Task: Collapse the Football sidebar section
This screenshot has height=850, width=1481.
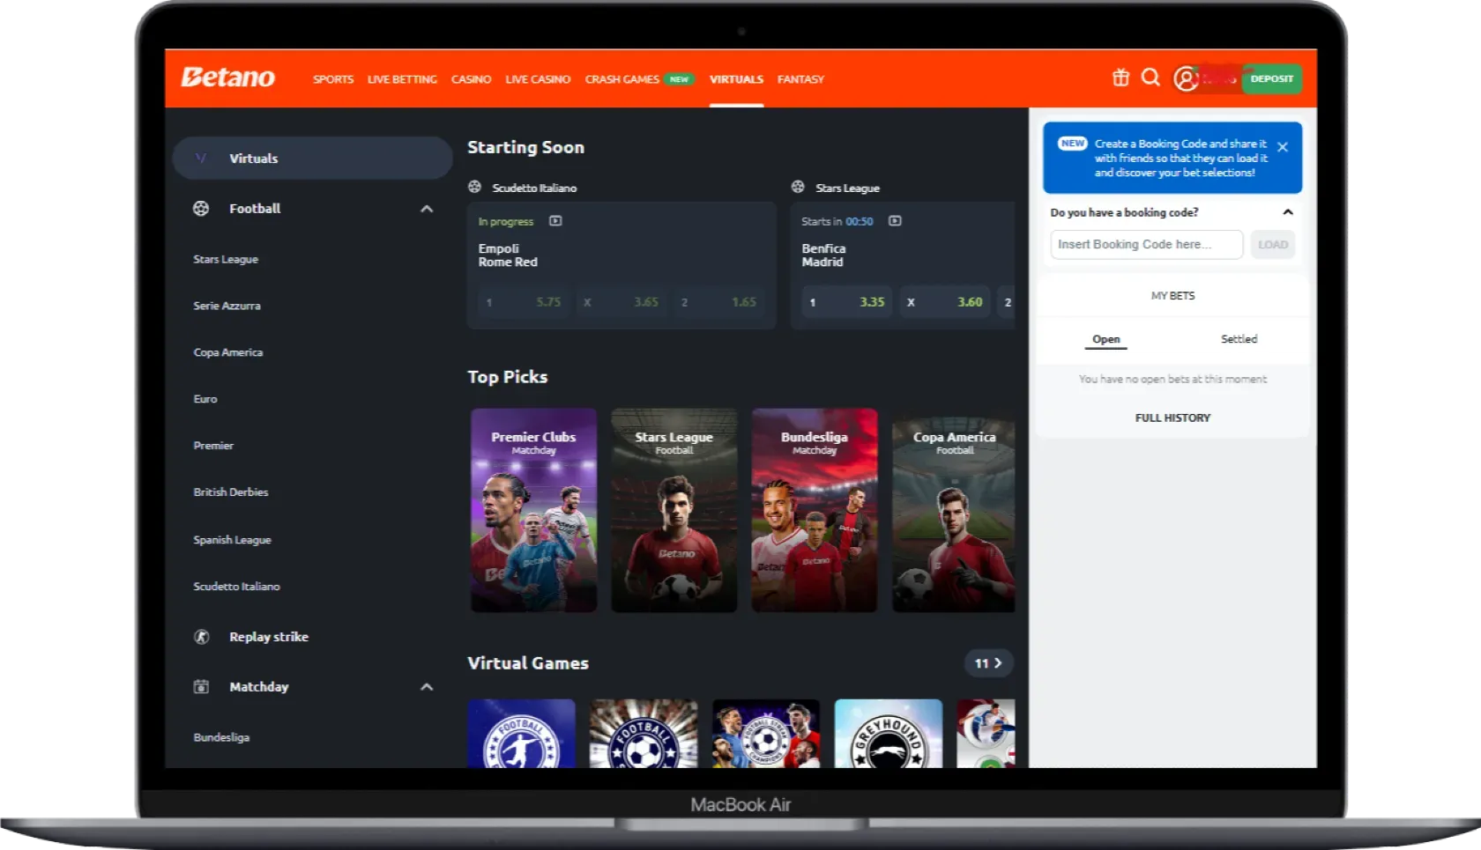Action: (427, 209)
